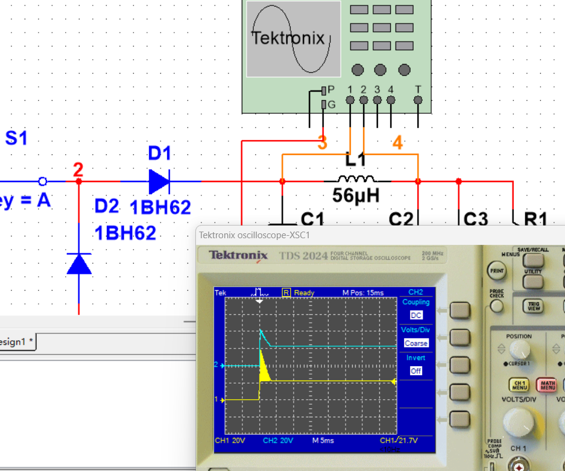Click the C2 capacitor label
Image resolution: width=565 pixels, height=471 pixels.
pyautogui.click(x=401, y=218)
